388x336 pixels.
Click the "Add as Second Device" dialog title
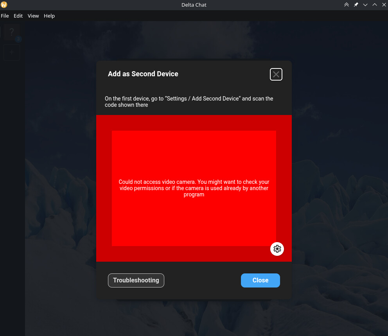tap(143, 74)
